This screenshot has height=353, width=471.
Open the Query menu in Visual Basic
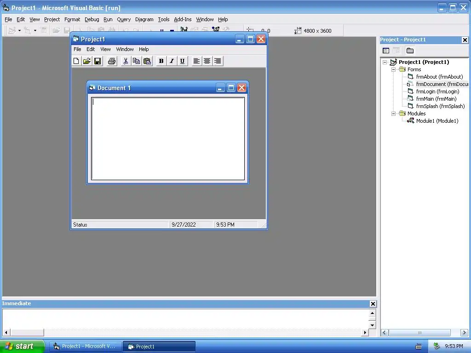[124, 19]
